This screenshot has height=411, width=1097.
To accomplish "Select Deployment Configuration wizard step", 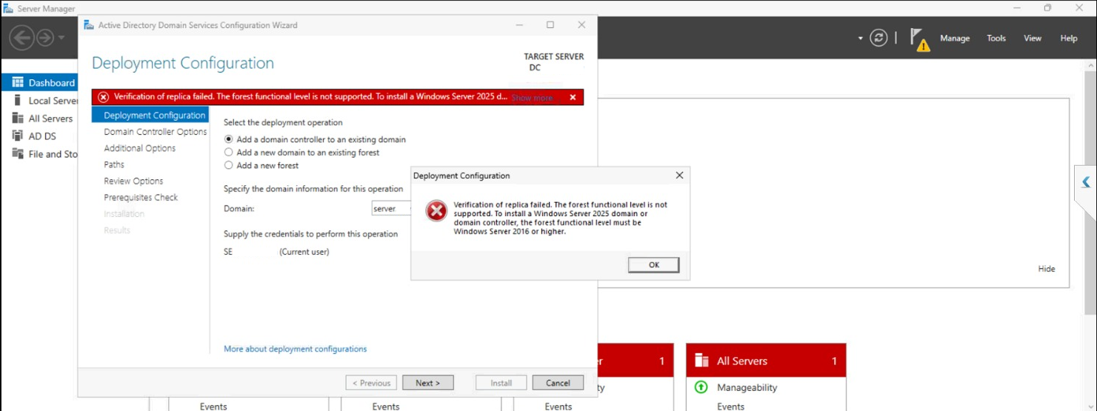I will click(150, 116).
